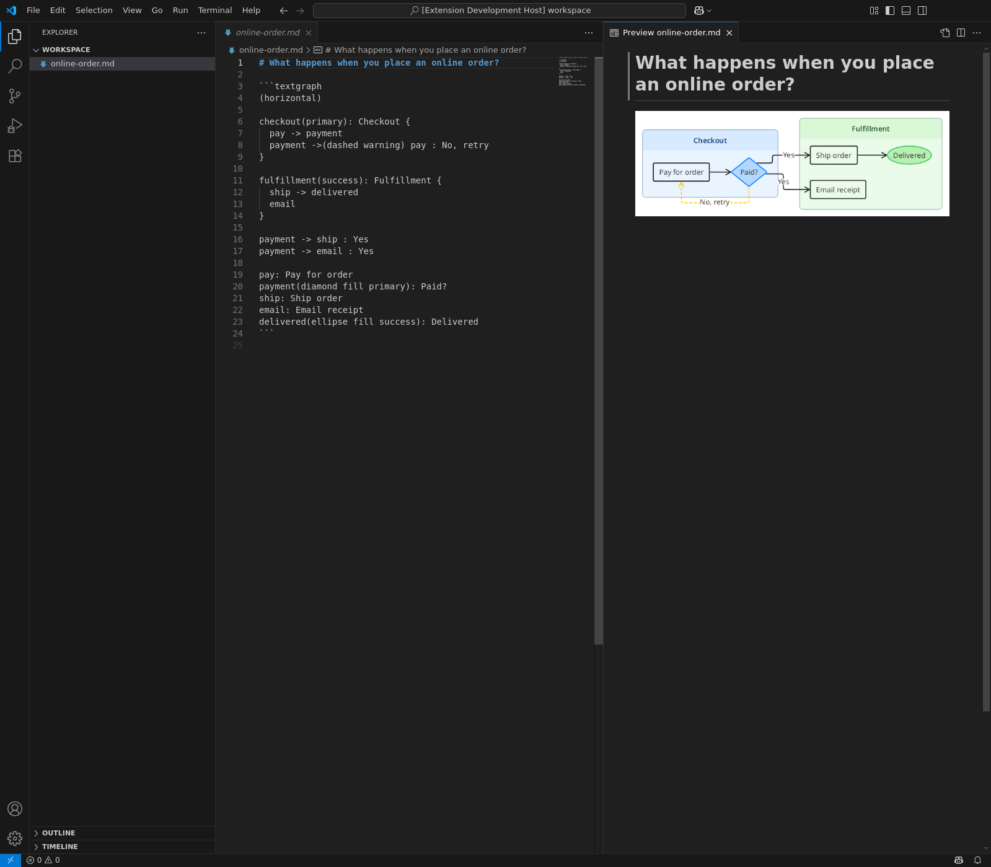The width and height of the screenshot is (991, 867).
Task: Open the Copilot chat dropdown arrow
Action: point(709,11)
